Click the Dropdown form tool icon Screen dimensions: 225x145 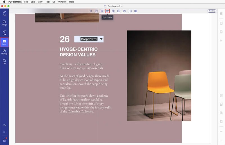click(107, 11)
